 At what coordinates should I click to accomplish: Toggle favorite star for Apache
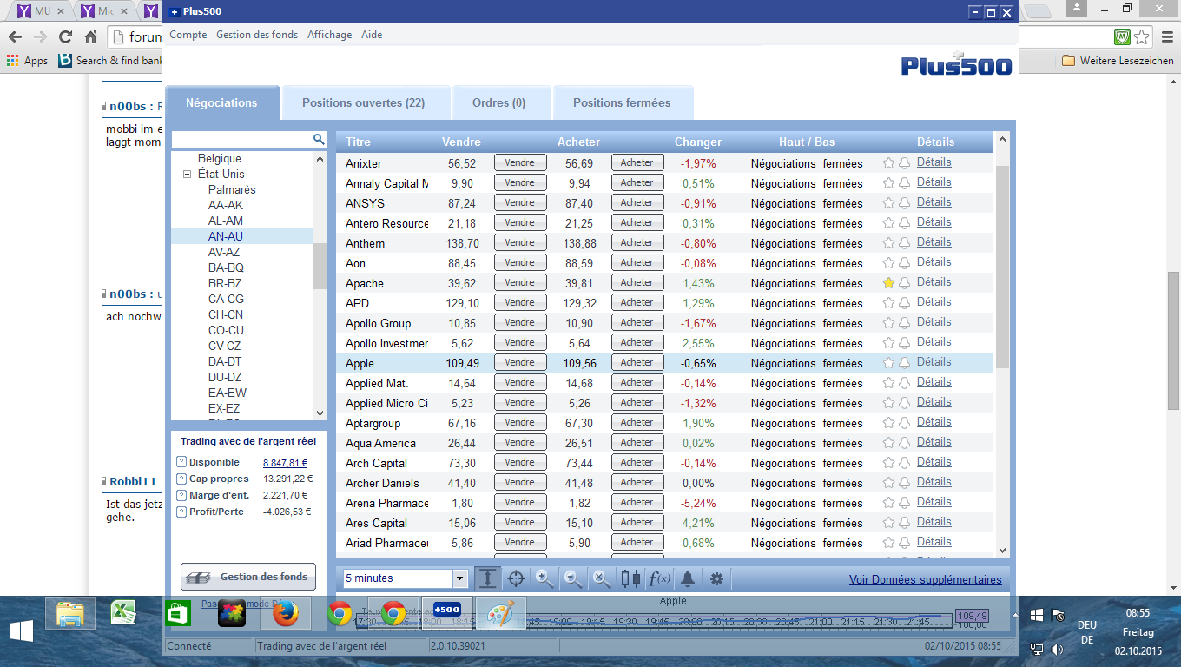coord(888,283)
